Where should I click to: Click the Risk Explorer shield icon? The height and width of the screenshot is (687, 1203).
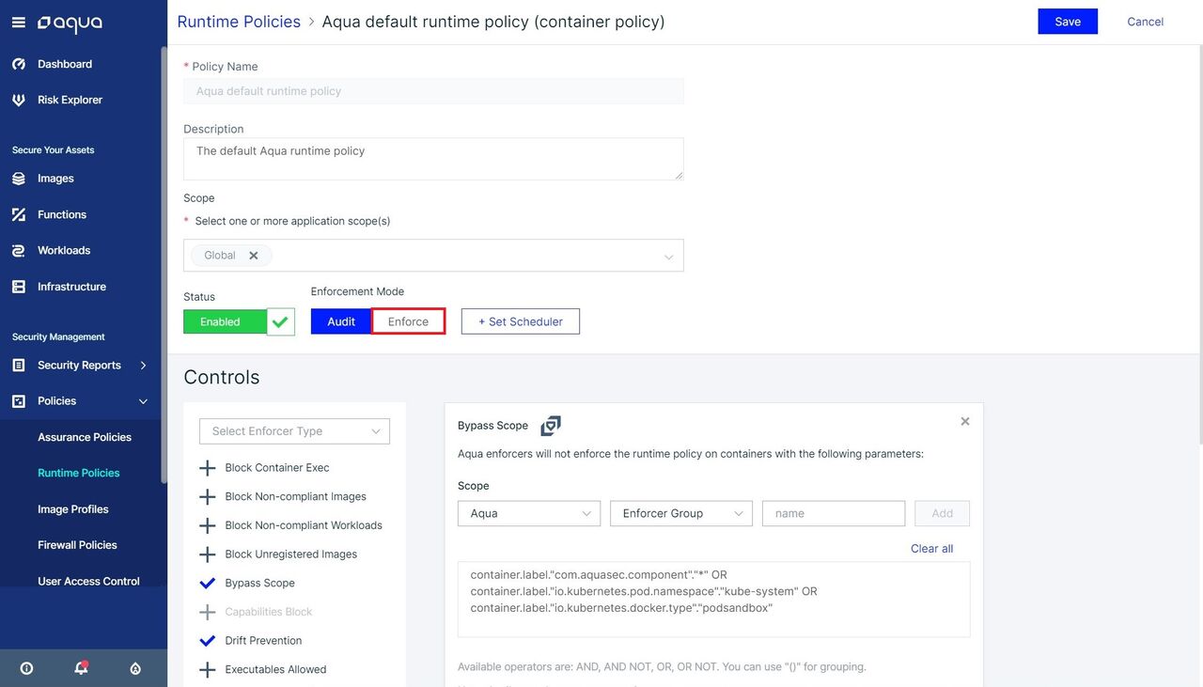(19, 100)
